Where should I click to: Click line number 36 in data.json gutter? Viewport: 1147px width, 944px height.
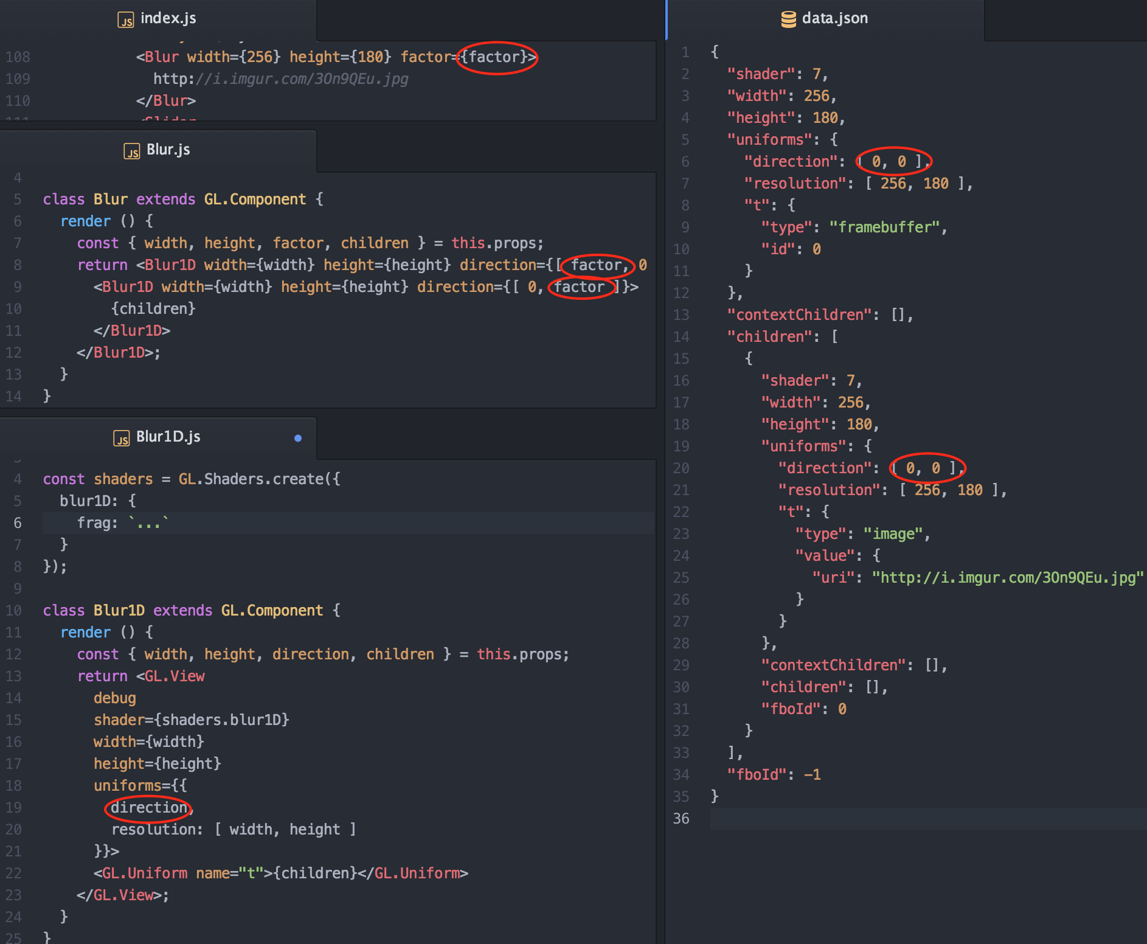point(681,819)
